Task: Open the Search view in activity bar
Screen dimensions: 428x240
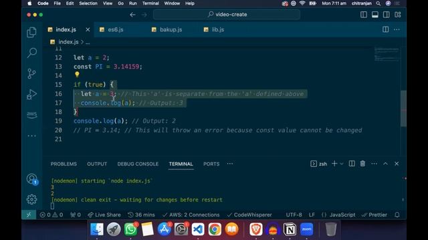Action: (31, 53)
